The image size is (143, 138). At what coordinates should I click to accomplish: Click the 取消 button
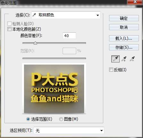[124, 27]
